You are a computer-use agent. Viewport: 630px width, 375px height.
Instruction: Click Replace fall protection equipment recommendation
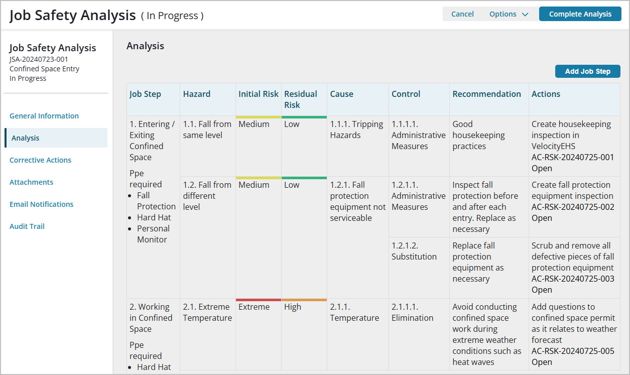478,262
